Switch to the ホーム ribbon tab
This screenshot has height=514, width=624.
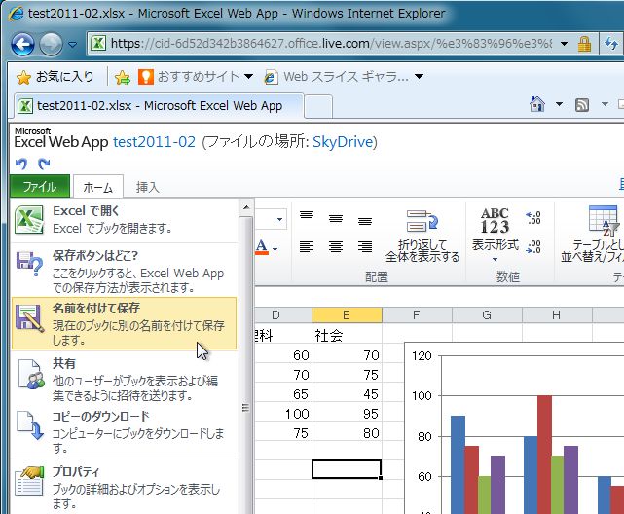[98, 187]
